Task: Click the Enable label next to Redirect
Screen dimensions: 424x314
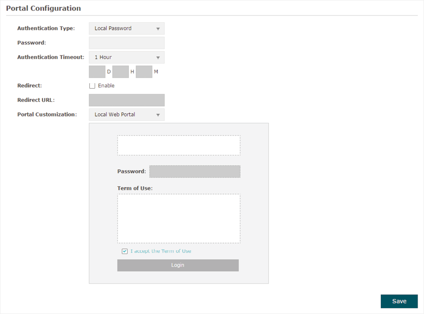Action: 106,86
